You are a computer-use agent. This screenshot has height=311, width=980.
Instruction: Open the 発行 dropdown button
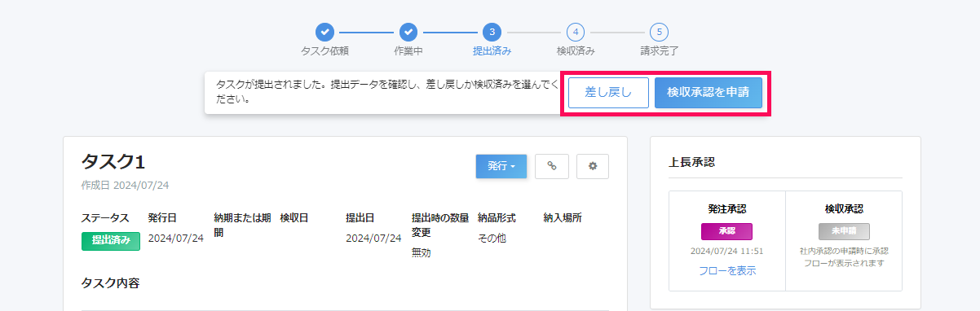point(501,166)
